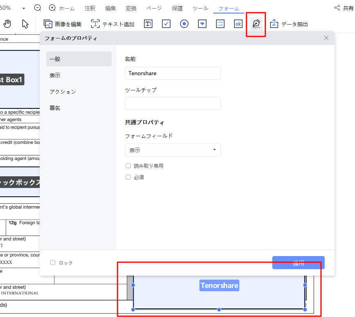Enable the 読み取り専用 checkbox
Viewport: 355px width, 317px height.
click(128, 166)
